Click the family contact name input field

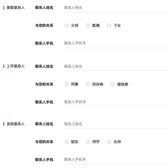coord(116,8)
